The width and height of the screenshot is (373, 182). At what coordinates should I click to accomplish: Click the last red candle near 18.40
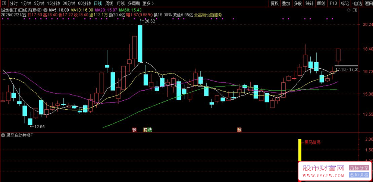coord(338,55)
